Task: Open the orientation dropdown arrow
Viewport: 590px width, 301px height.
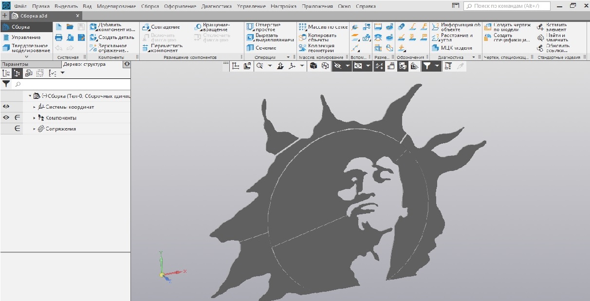Action: point(302,66)
